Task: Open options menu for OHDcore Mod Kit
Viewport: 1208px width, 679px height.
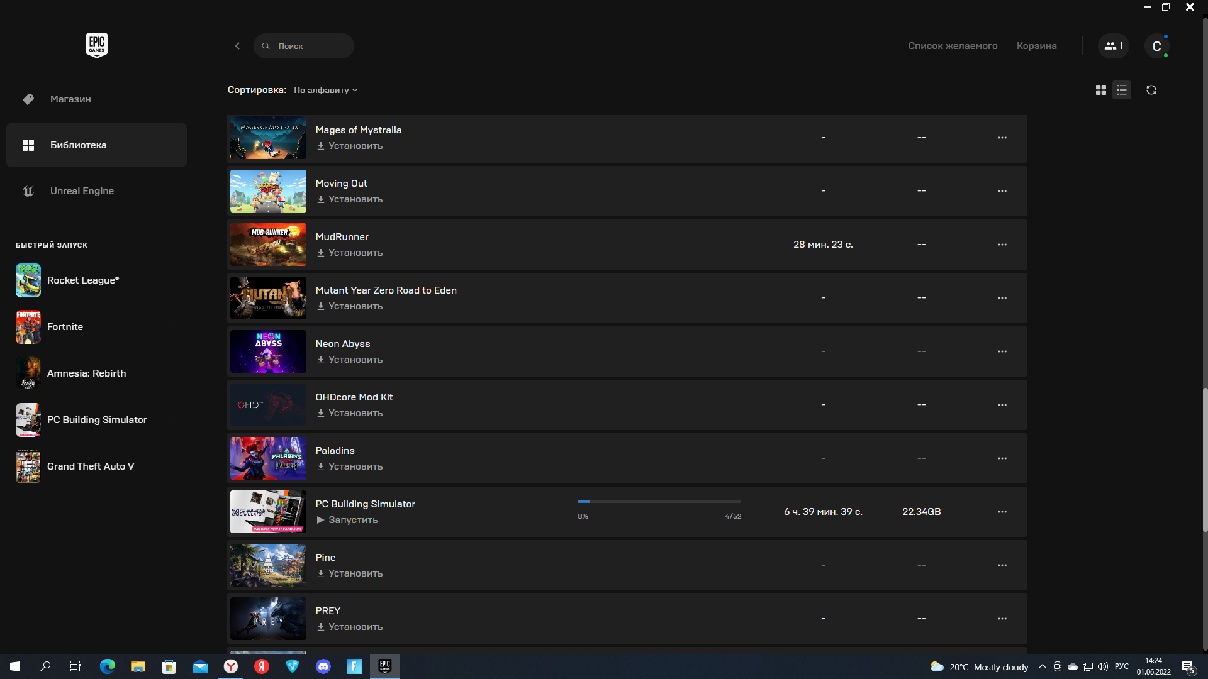Action: 1002,405
